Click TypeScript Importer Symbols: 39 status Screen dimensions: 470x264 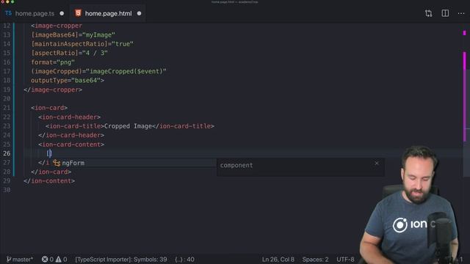pos(121,259)
